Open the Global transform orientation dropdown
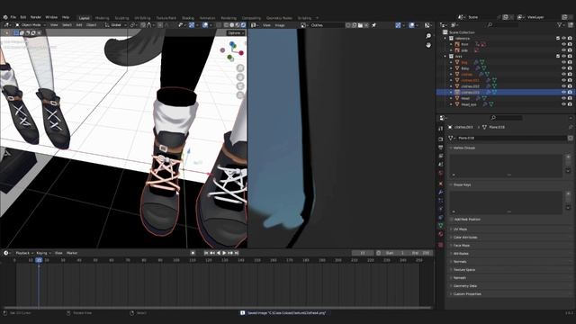Screen dimensions: 576x324 pos(116,25)
